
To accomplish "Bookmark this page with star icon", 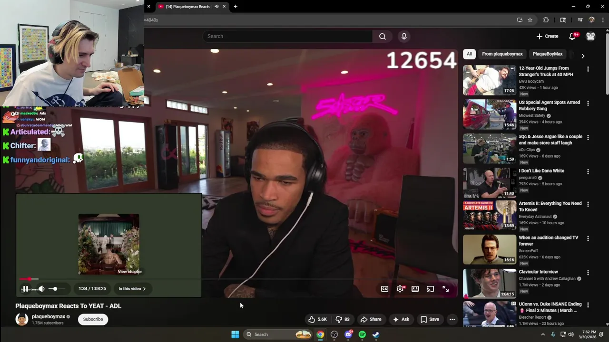I will (530, 20).
